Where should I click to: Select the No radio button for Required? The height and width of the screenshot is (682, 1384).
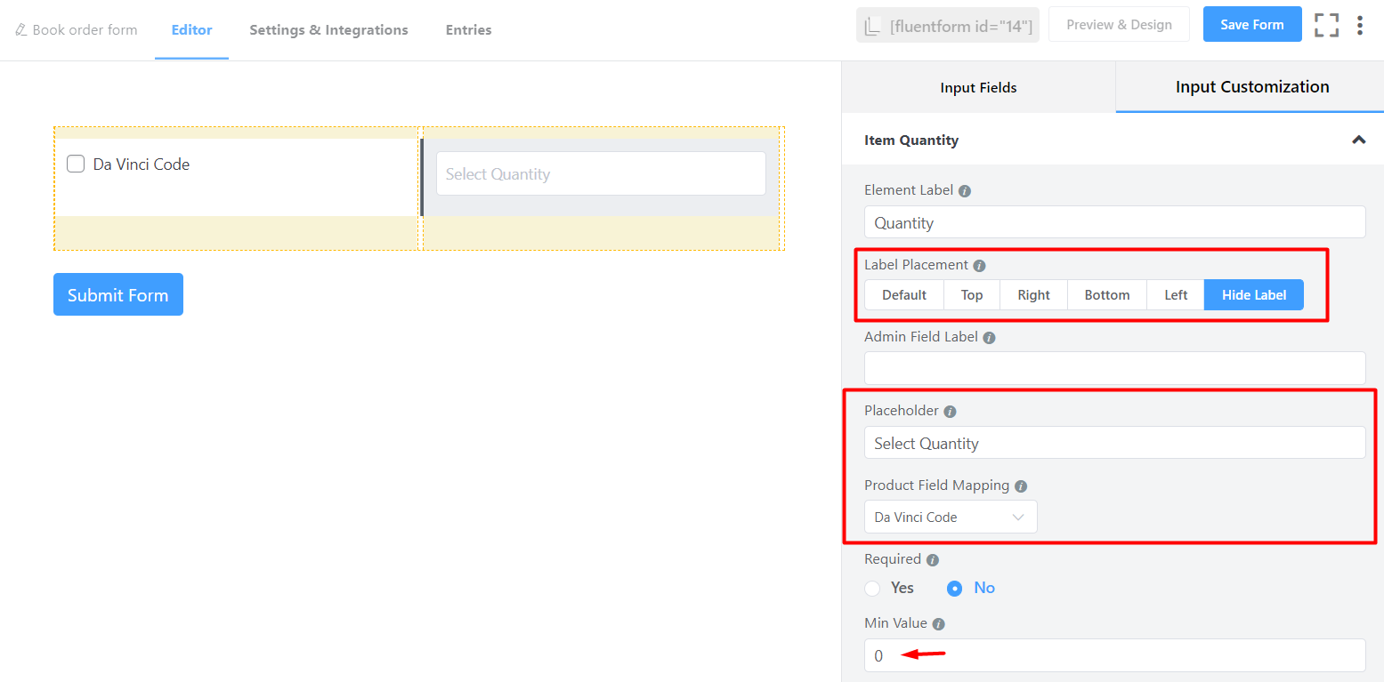(x=954, y=589)
